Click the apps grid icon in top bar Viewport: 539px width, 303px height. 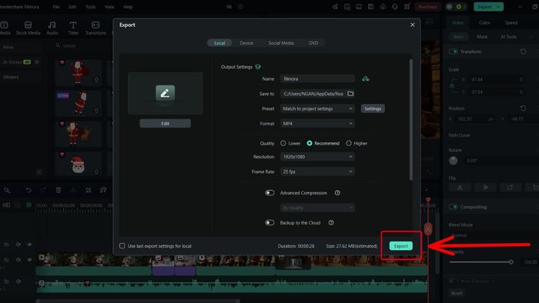click(407, 6)
